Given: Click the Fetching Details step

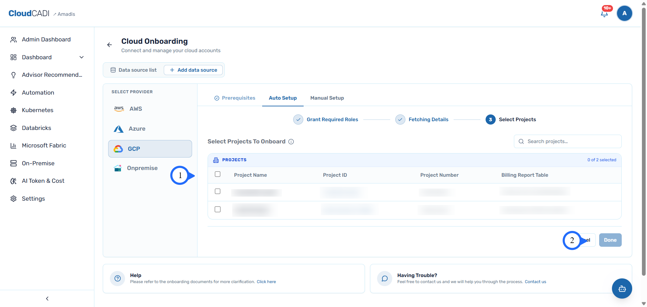Looking at the screenshot, I should [422, 120].
